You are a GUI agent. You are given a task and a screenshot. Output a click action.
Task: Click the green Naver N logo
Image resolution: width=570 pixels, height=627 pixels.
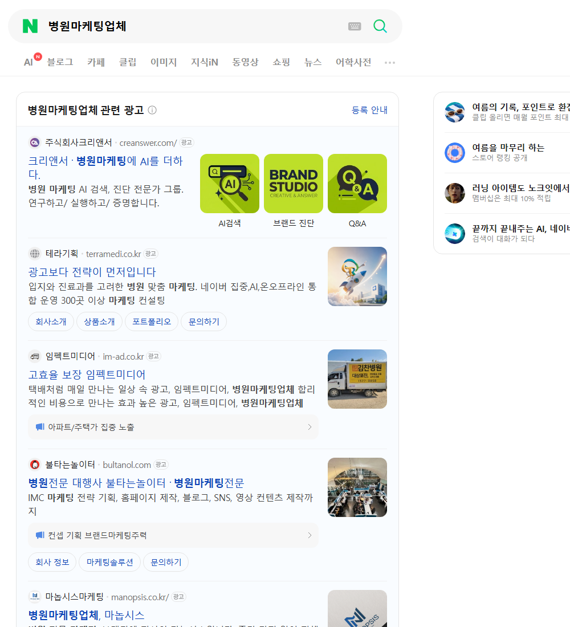(30, 26)
